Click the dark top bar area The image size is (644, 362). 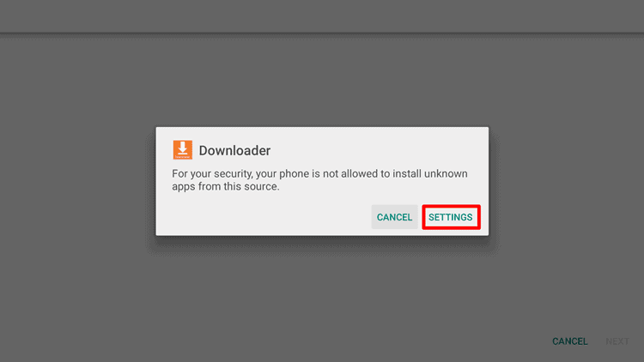tap(322, 16)
